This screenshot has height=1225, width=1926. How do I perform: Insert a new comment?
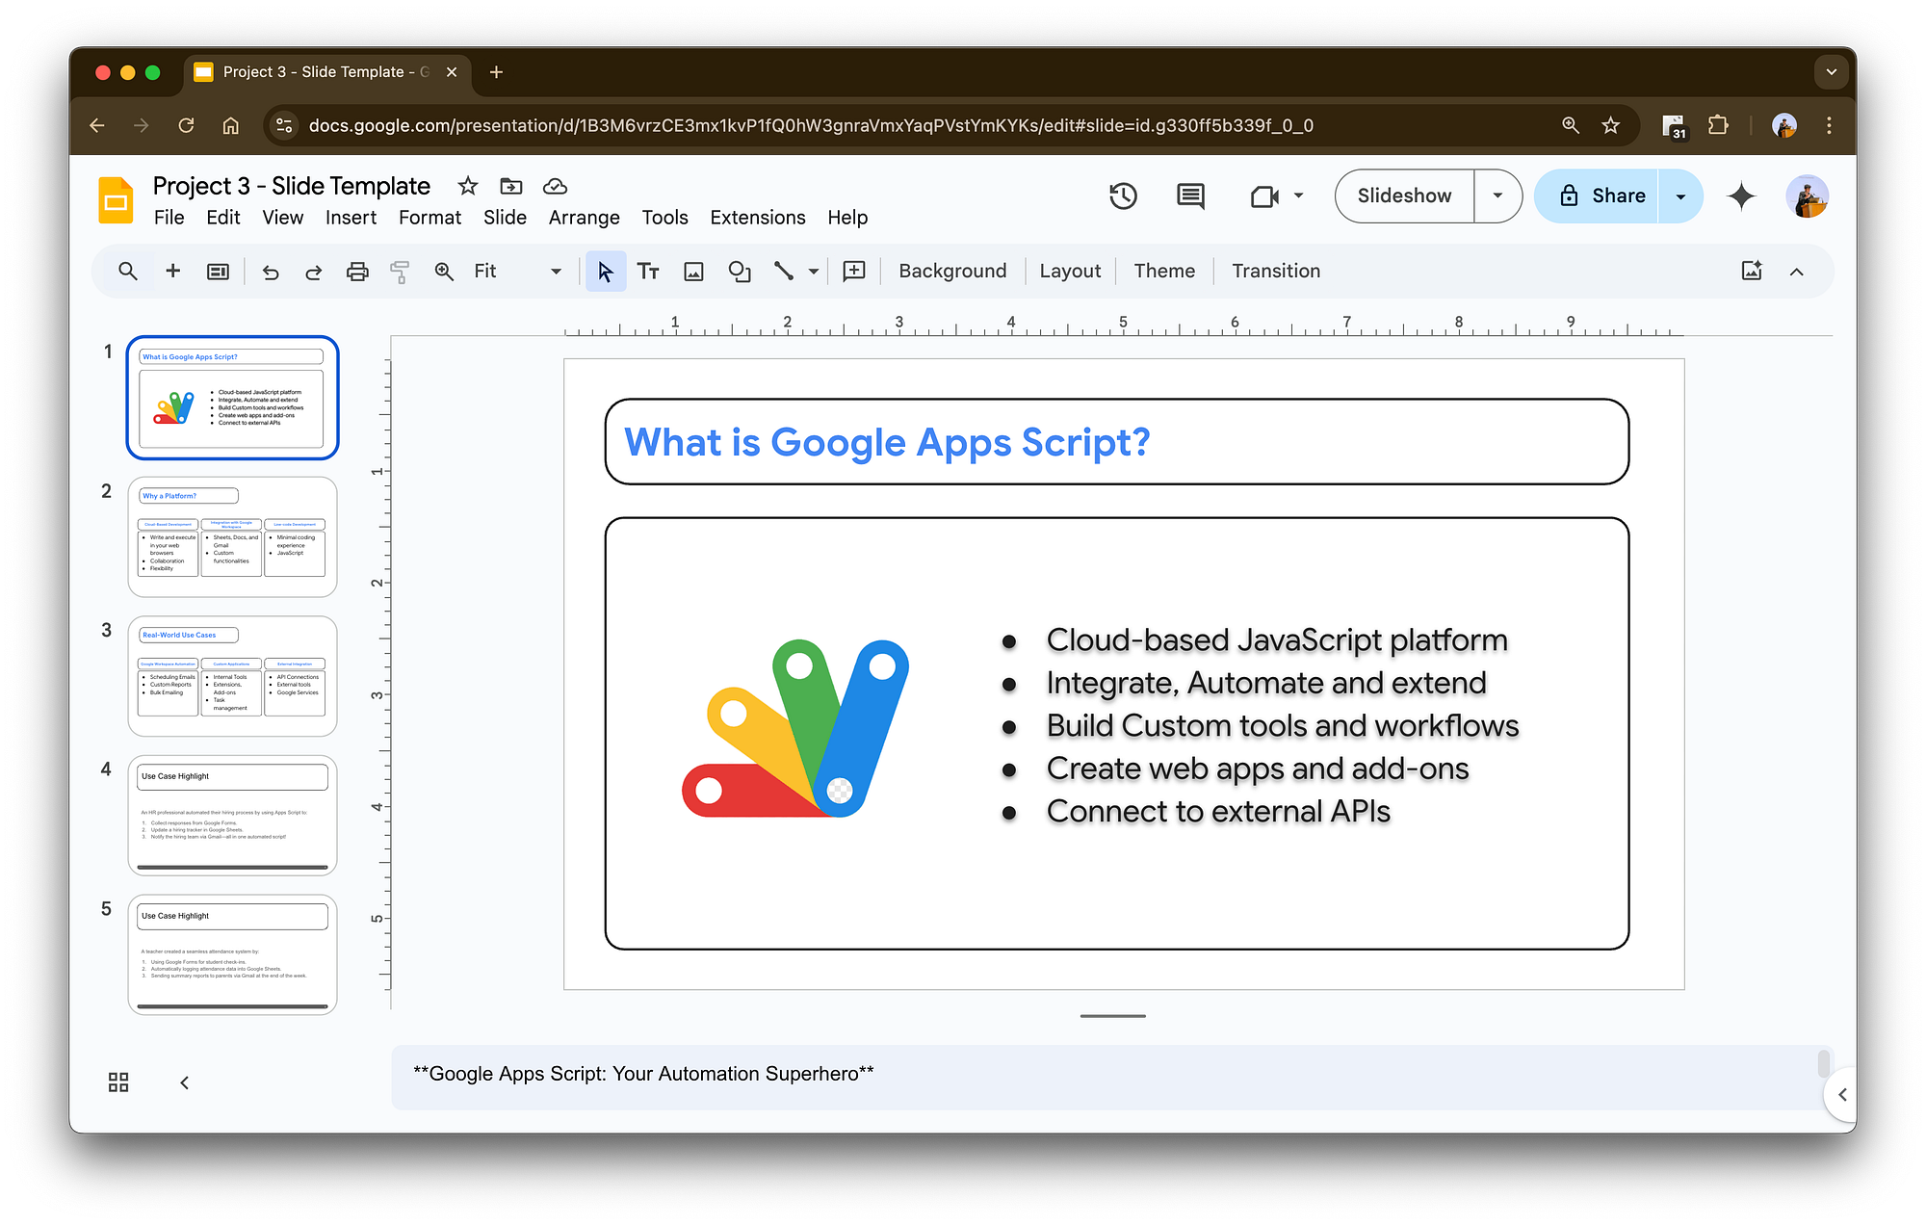(853, 271)
